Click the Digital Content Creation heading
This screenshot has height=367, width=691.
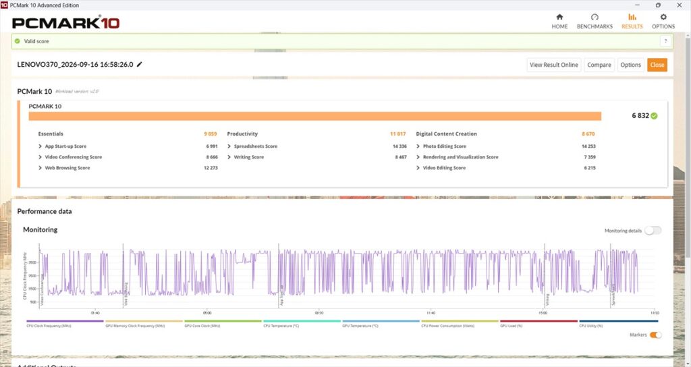pyautogui.click(x=447, y=134)
